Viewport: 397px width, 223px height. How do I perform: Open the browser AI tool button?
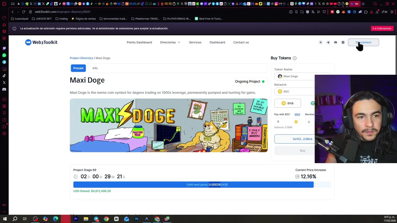coord(385,12)
